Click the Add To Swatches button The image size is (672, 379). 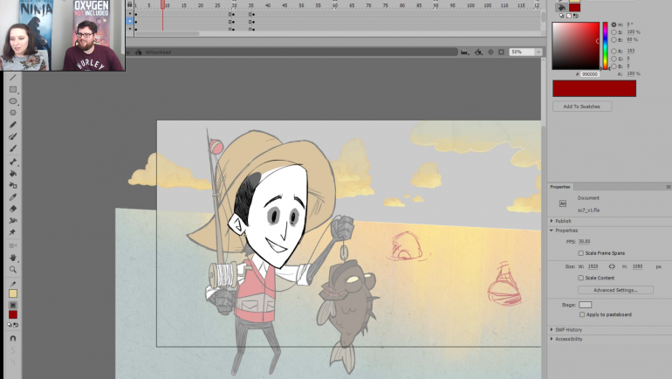click(x=582, y=107)
